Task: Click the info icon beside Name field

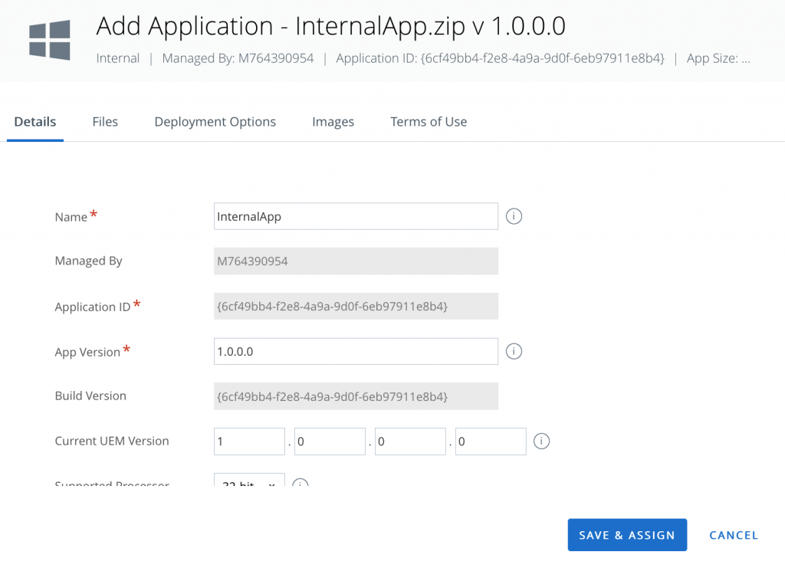Action: pos(514,217)
